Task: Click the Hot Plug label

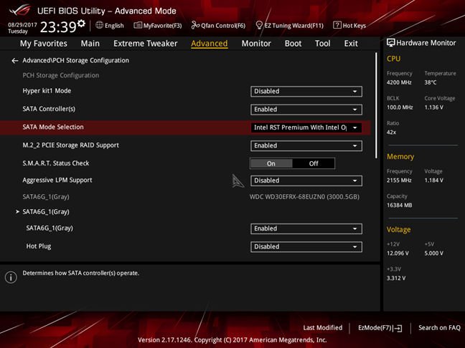Action: pyautogui.click(x=39, y=246)
